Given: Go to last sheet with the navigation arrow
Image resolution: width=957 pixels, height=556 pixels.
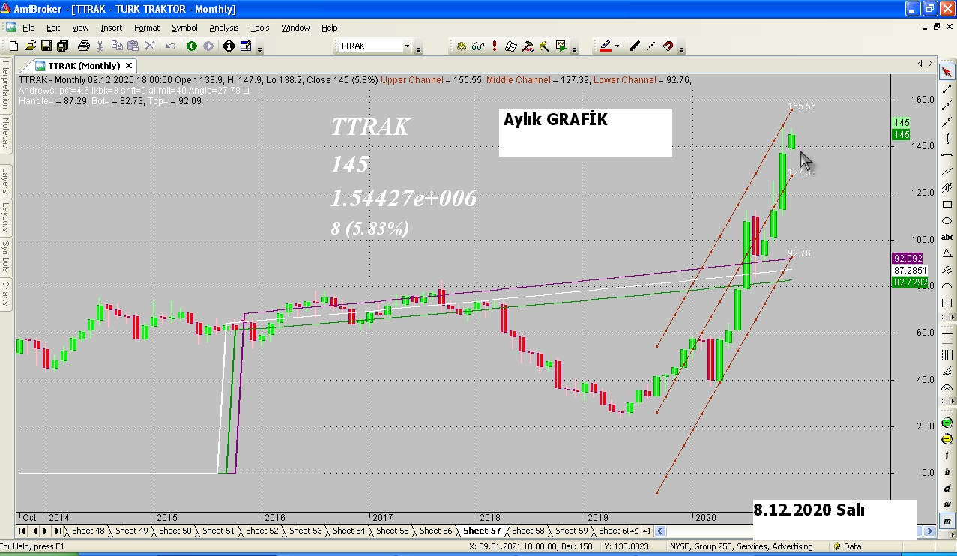Looking at the screenshot, I should [58, 531].
